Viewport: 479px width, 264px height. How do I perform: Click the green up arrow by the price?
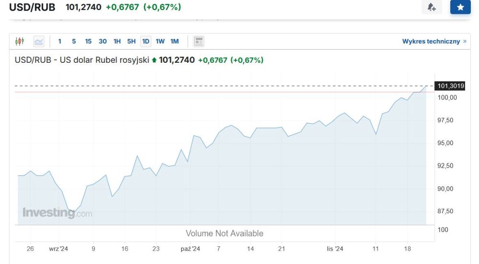click(154, 60)
